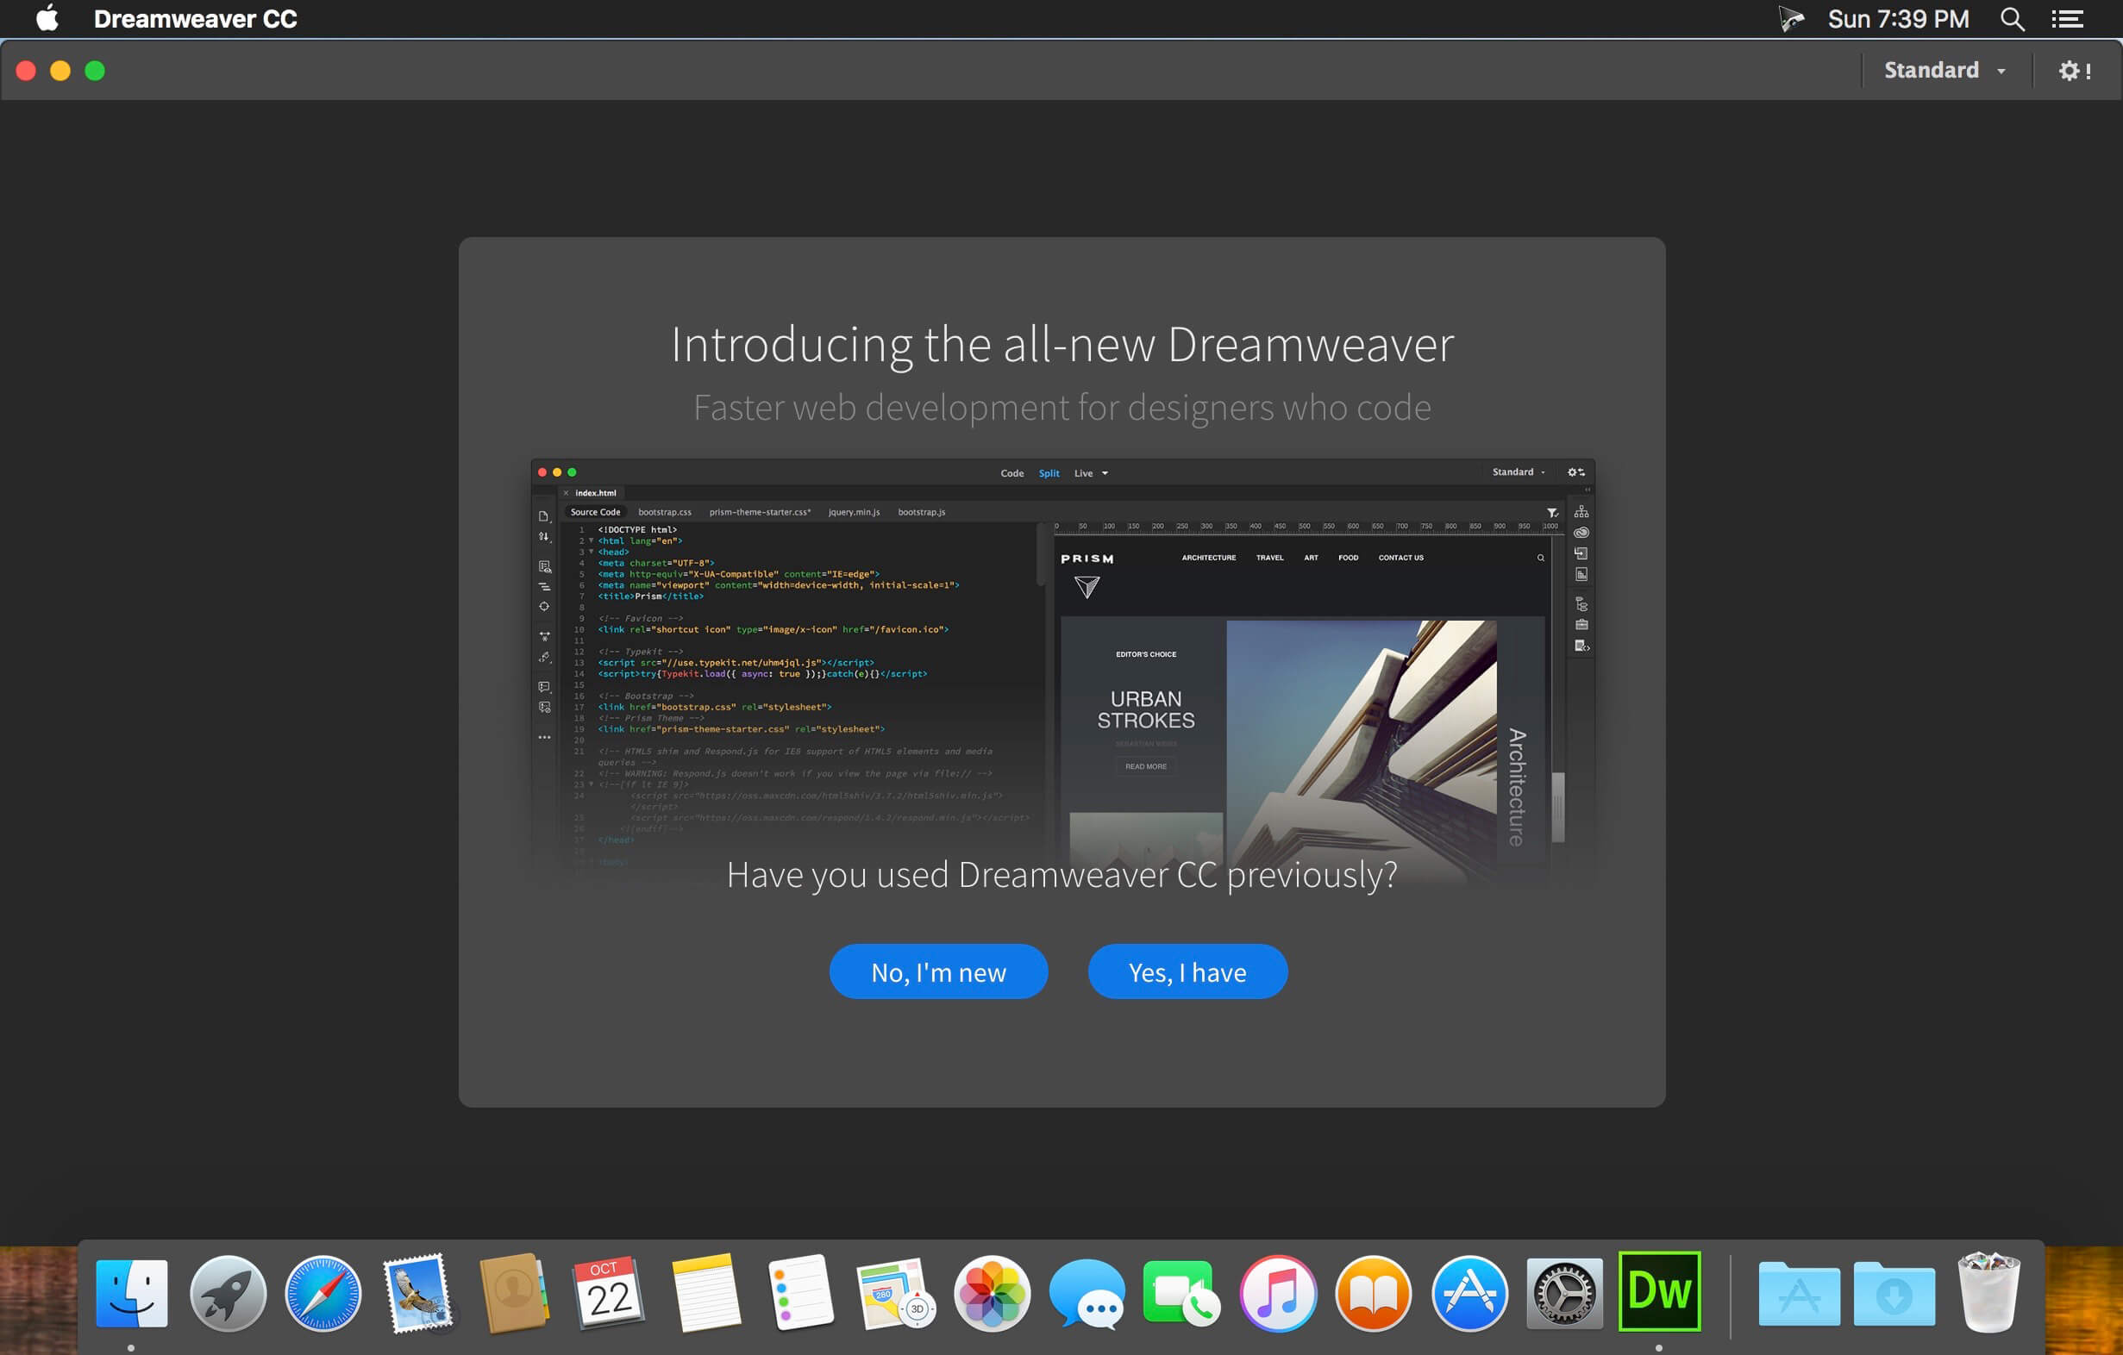Click the clock showing Sun 7:39 PM

pos(1898,18)
